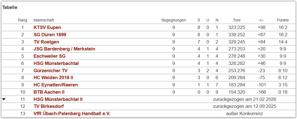Click the Mannschaft column header

[x=44, y=20]
